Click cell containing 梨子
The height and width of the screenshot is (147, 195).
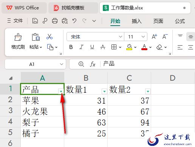coord(42,122)
